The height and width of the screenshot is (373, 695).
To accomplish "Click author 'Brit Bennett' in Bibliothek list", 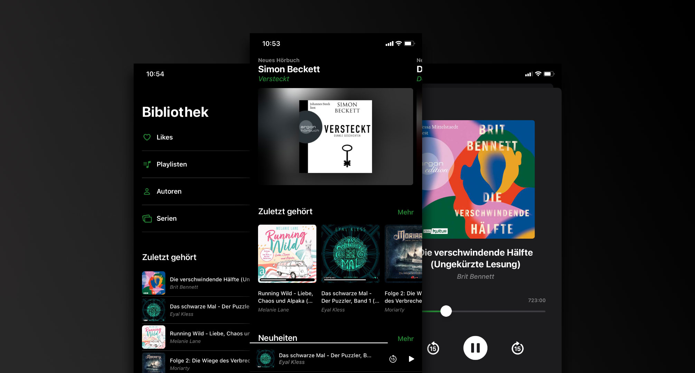I will click(184, 287).
